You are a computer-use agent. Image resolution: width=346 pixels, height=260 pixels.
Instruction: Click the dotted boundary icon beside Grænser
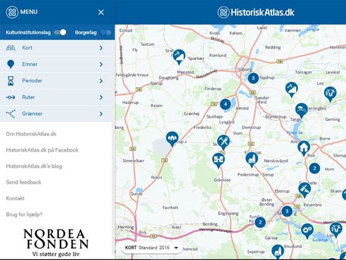[11, 114]
